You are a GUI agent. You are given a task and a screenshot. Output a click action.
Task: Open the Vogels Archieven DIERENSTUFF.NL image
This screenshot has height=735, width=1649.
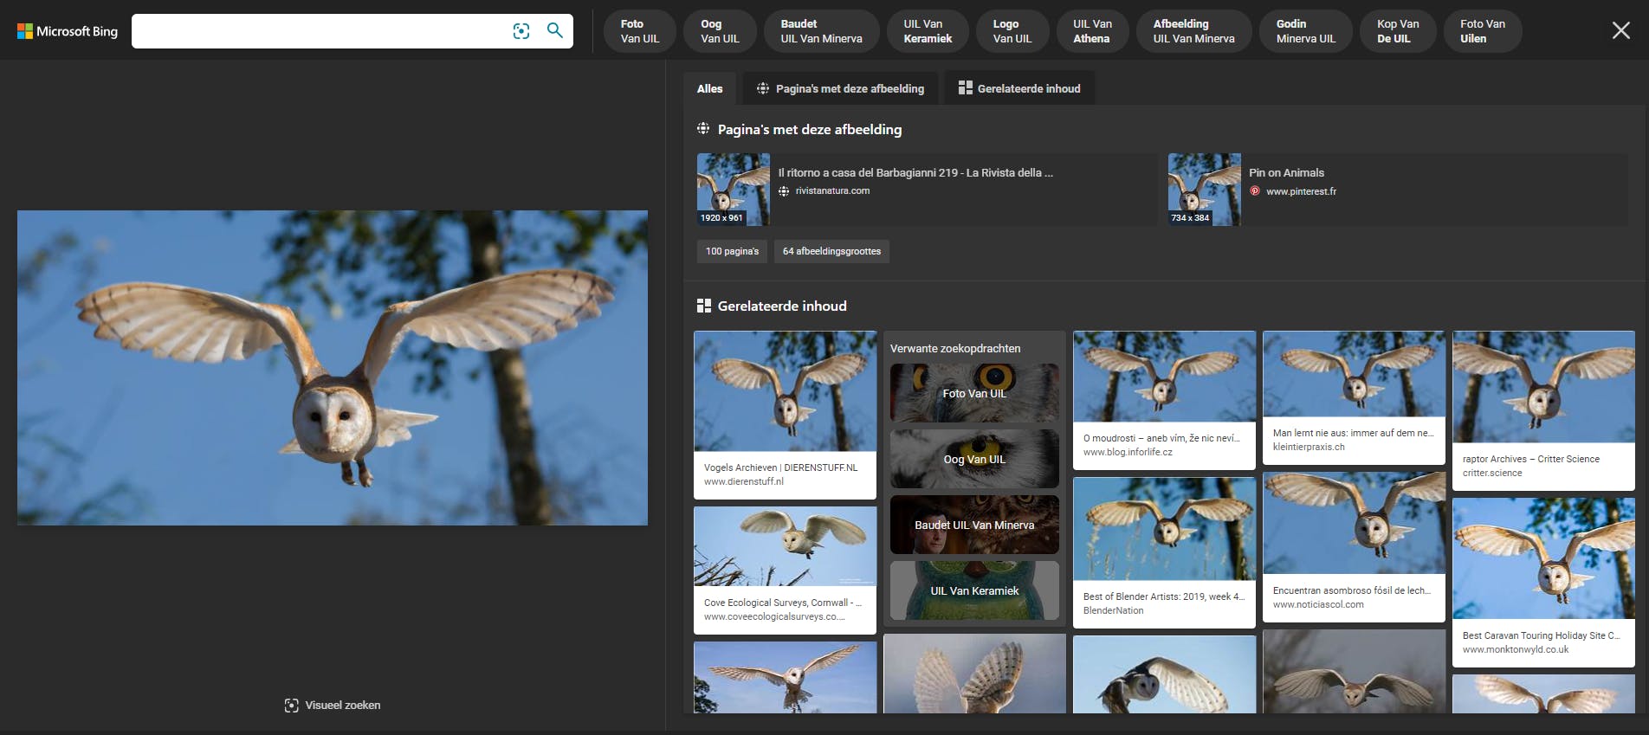coord(786,391)
